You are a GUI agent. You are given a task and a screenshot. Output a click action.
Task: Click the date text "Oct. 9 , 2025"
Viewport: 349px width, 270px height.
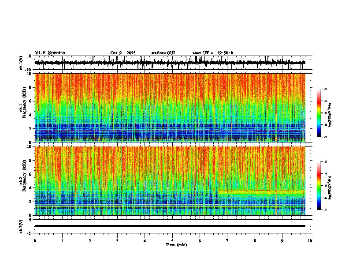[123, 53]
